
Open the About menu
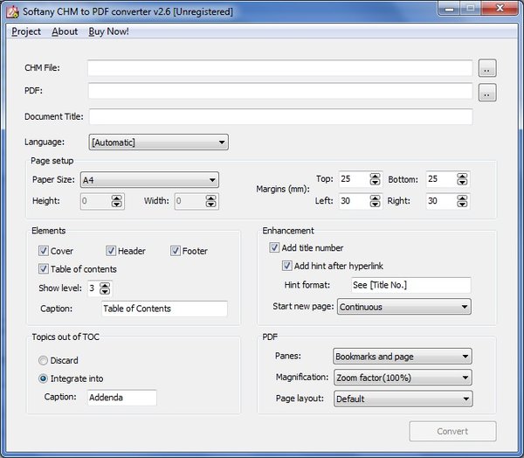point(65,31)
